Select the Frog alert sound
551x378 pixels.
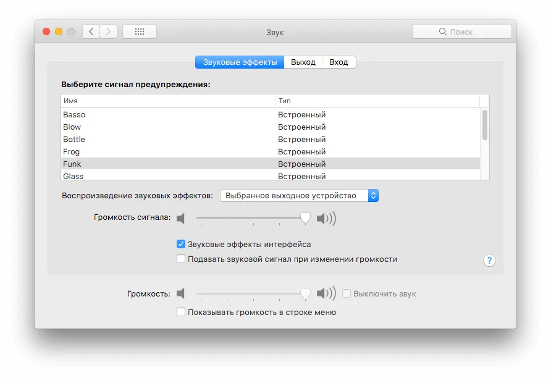click(x=271, y=151)
